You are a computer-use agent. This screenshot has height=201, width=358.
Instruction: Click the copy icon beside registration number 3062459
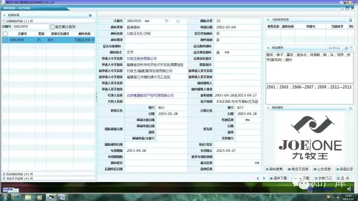[x=167, y=21]
